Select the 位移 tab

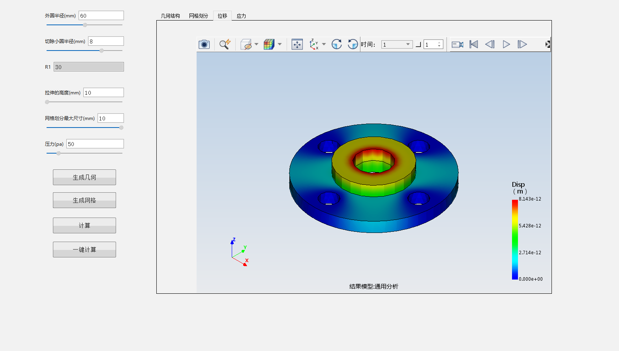click(222, 16)
